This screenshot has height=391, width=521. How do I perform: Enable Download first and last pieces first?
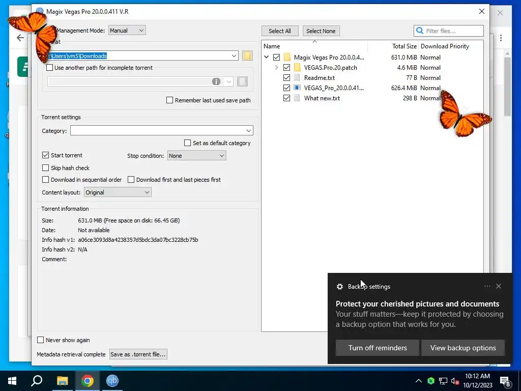[x=131, y=180]
